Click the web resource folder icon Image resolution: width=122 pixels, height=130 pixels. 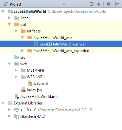[x=17, y=64]
